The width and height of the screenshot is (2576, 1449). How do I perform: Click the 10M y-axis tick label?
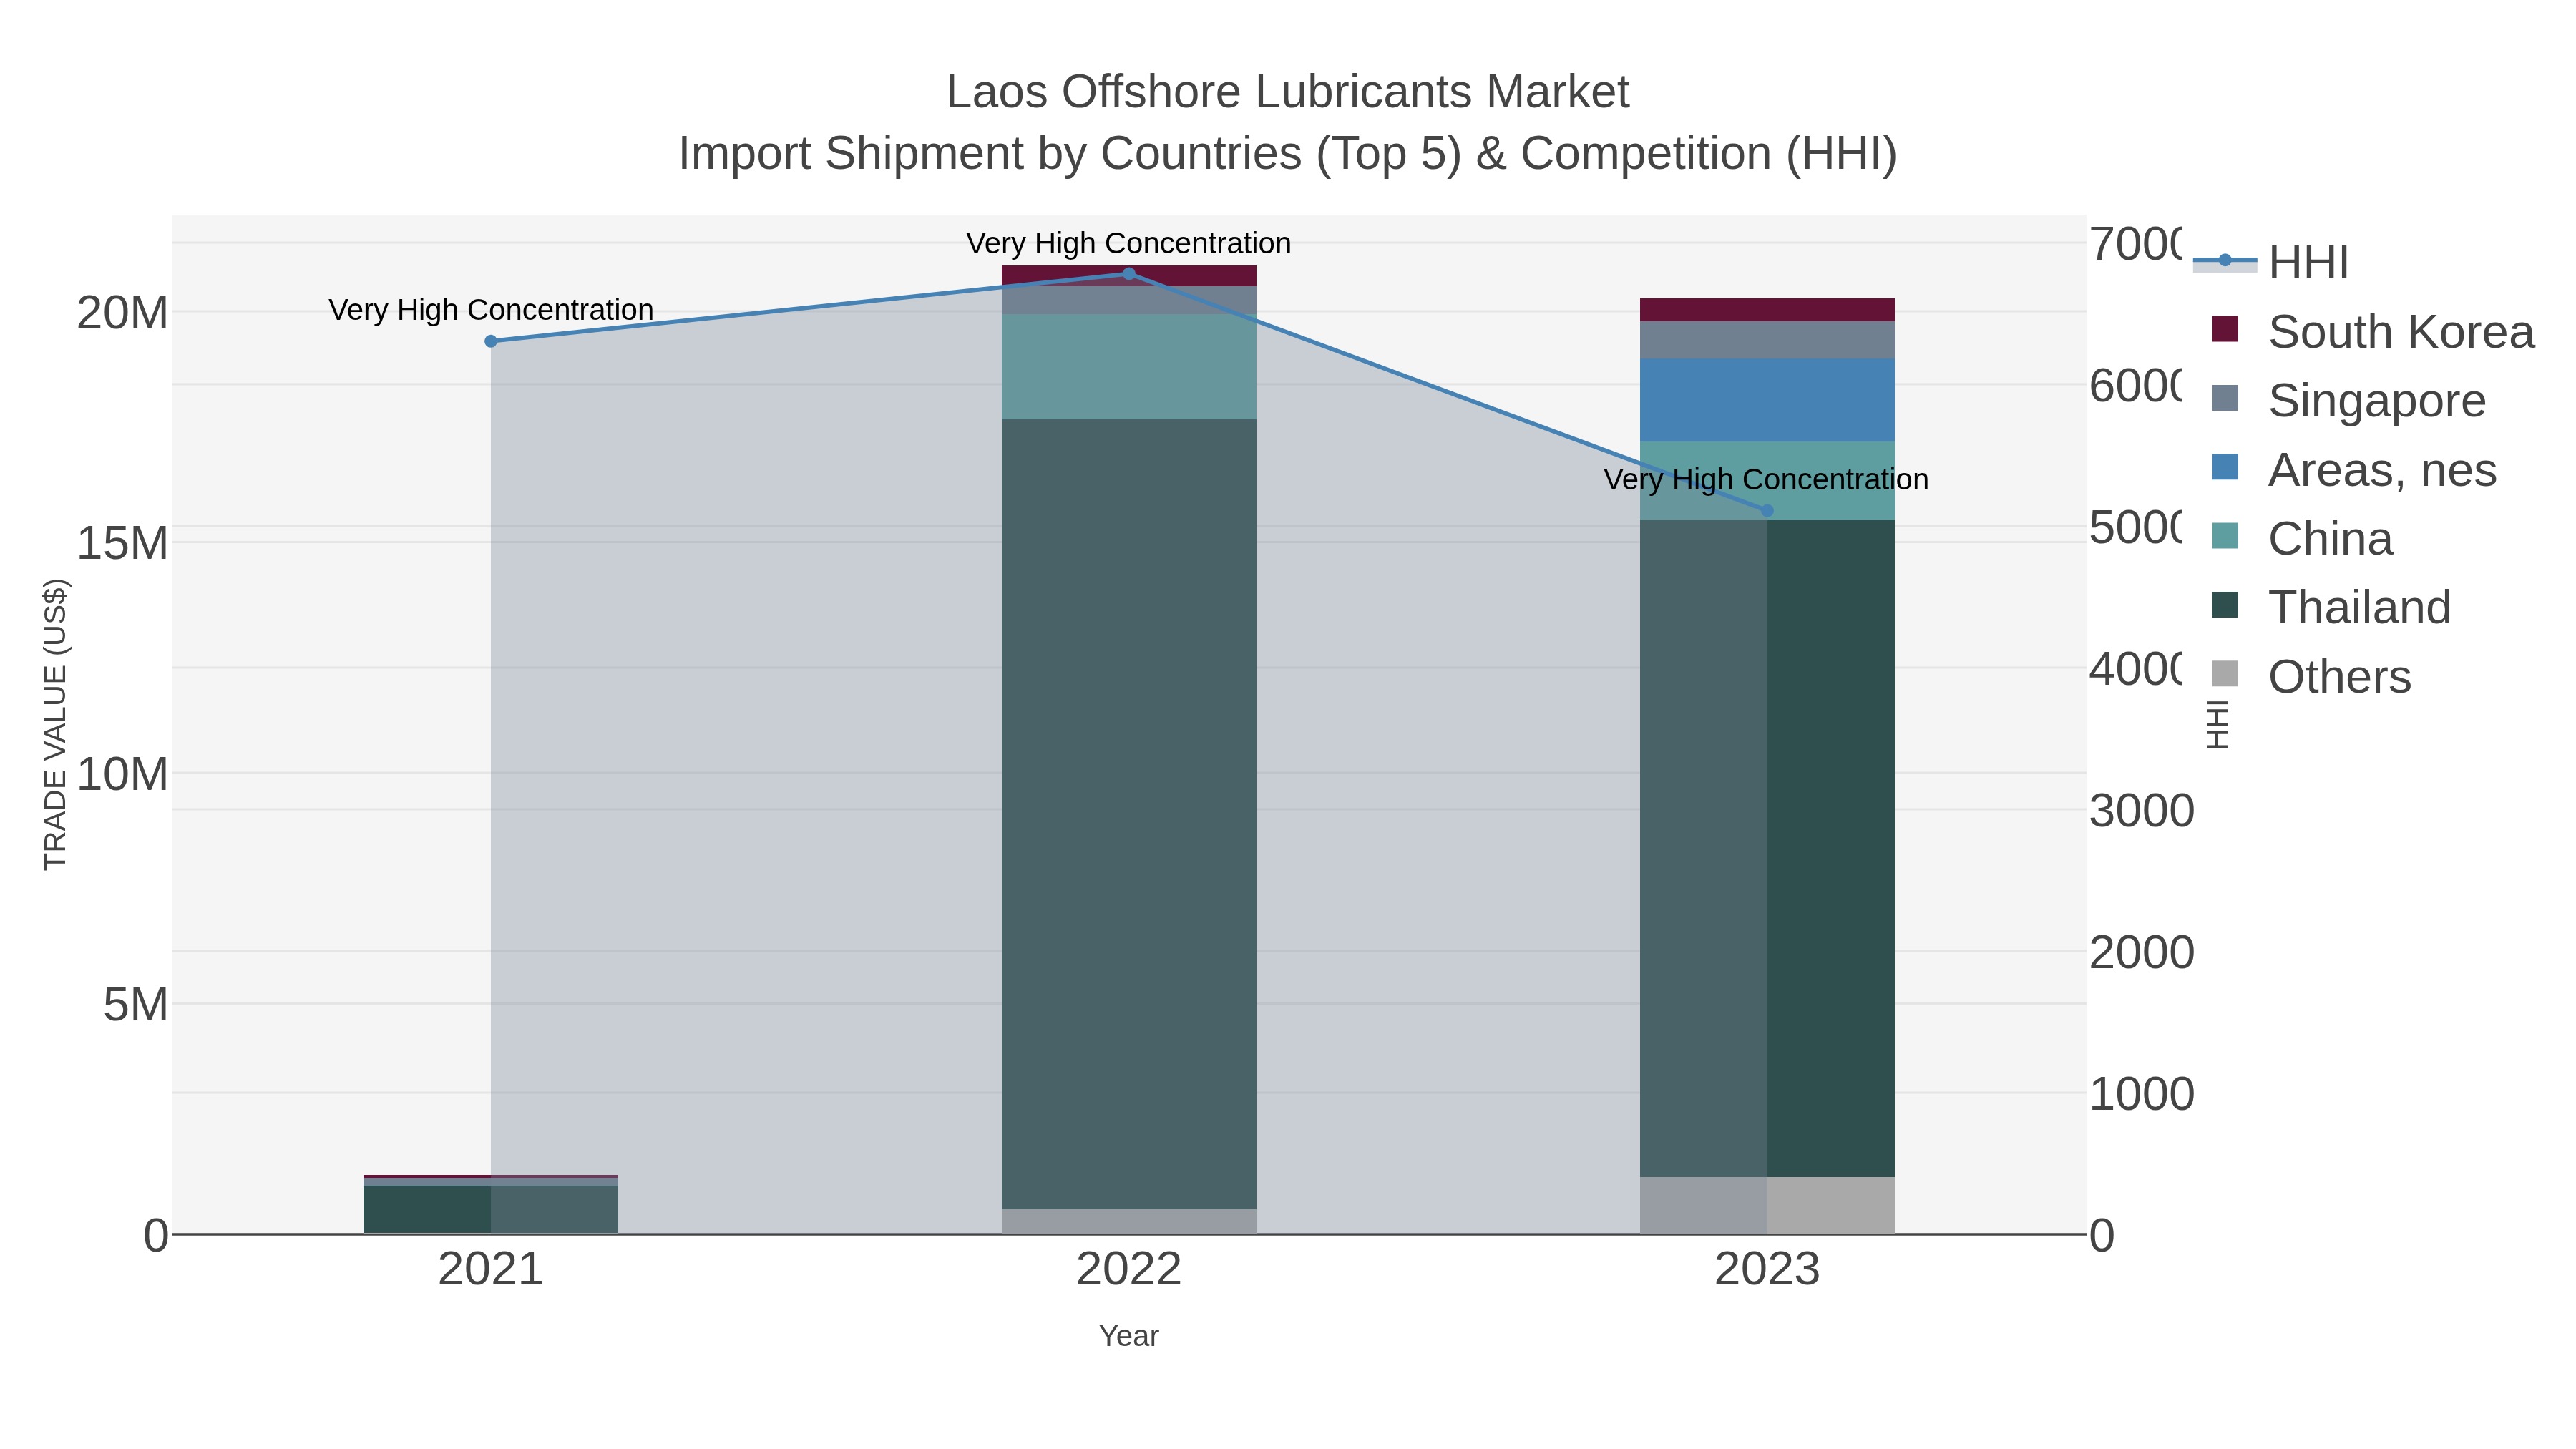click(122, 774)
